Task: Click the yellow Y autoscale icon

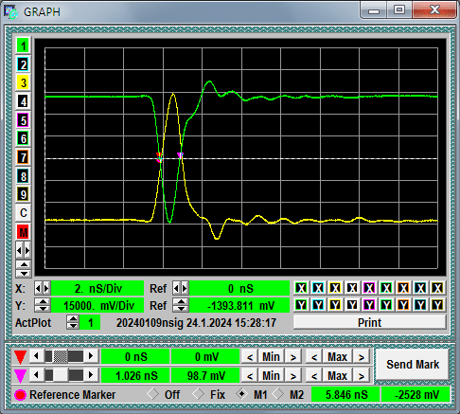Action: (x=335, y=305)
